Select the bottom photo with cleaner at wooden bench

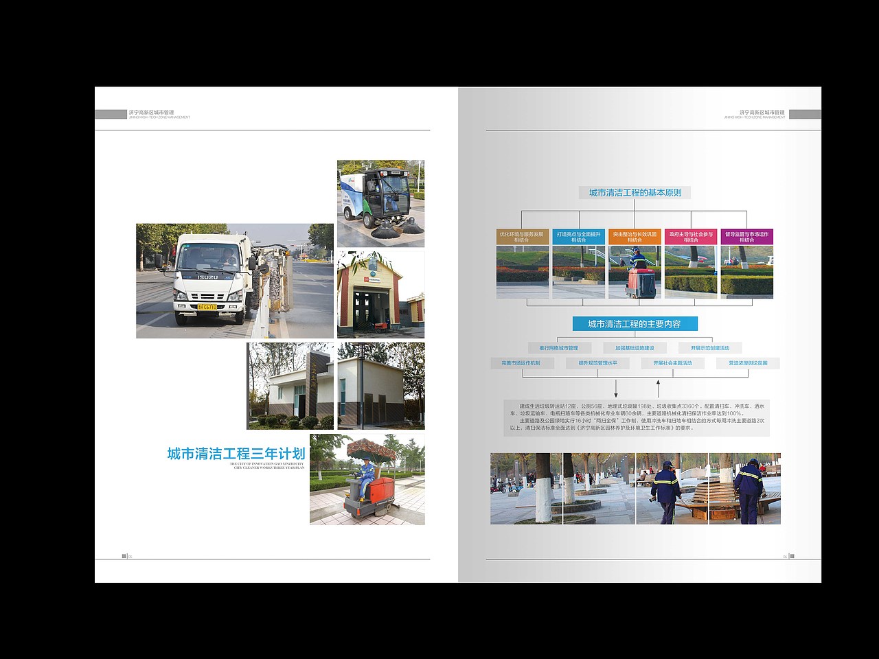click(745, 489)
